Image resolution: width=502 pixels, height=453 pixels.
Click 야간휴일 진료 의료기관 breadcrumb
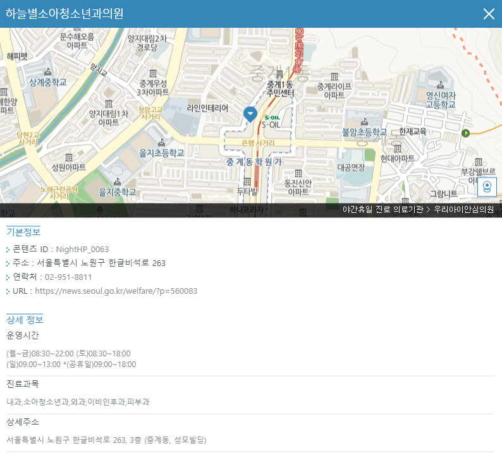point(383,210)
